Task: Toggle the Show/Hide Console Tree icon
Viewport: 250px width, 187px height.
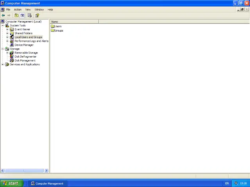Action: (22, 16)
